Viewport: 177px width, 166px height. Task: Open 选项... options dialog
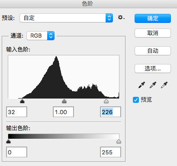(x=153, y=68)
